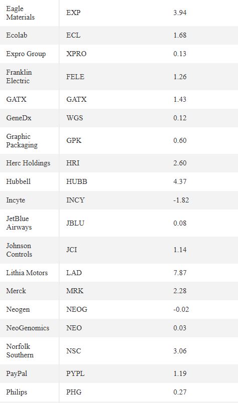Click the HUBB ticker symbol

[77, 182]
